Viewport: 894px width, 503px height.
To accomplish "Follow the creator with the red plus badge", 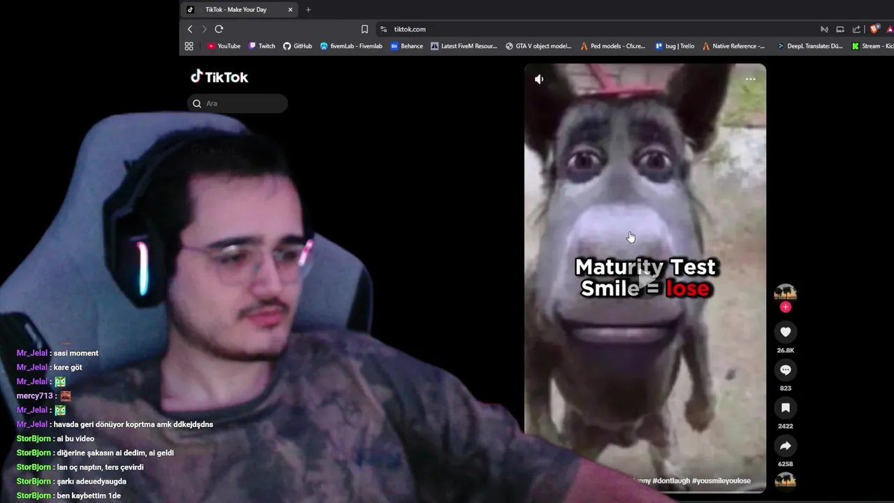I will point(786,307).
